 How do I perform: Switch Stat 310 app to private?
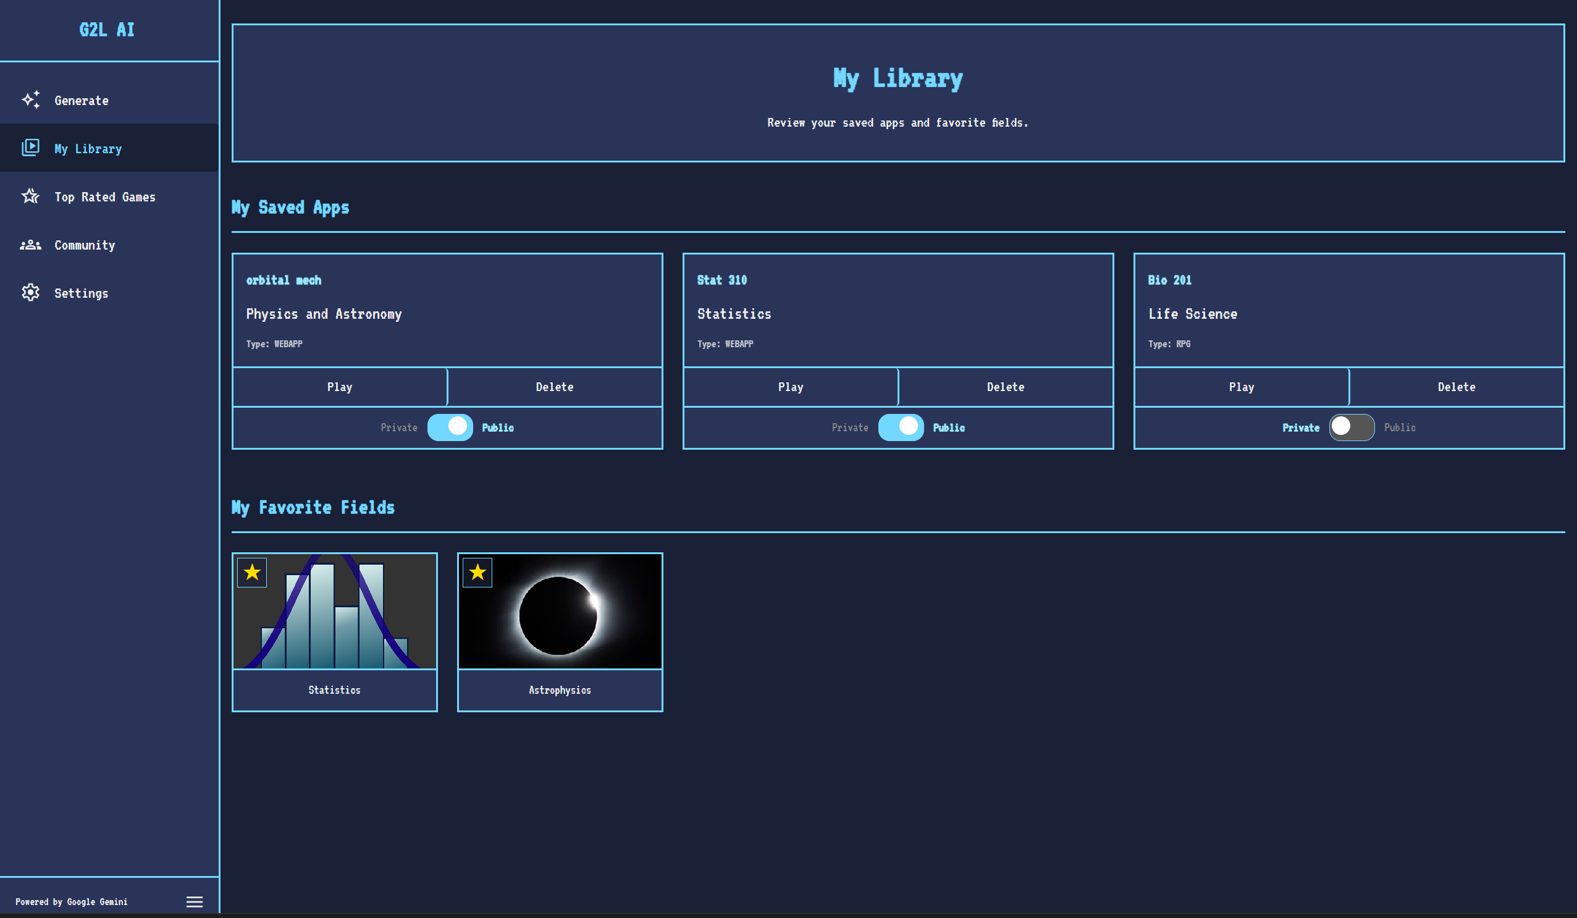pos(901,427)
